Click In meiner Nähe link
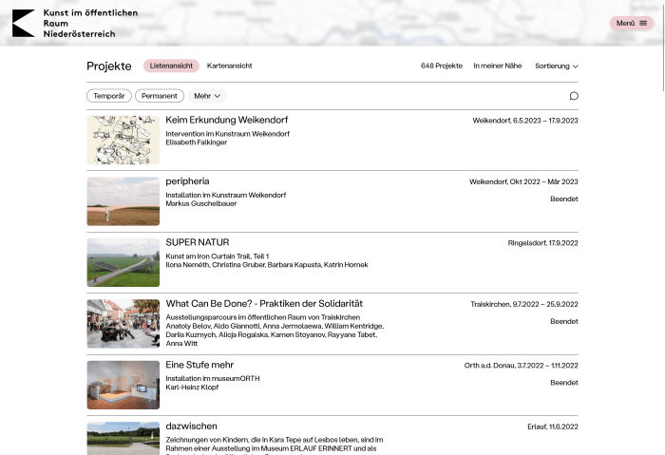The width and height of the screenshot is (665, 455). click(x=498, y=66)
